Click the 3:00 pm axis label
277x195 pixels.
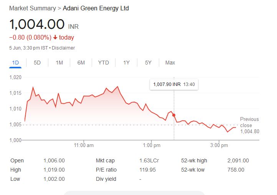[219, 145]
